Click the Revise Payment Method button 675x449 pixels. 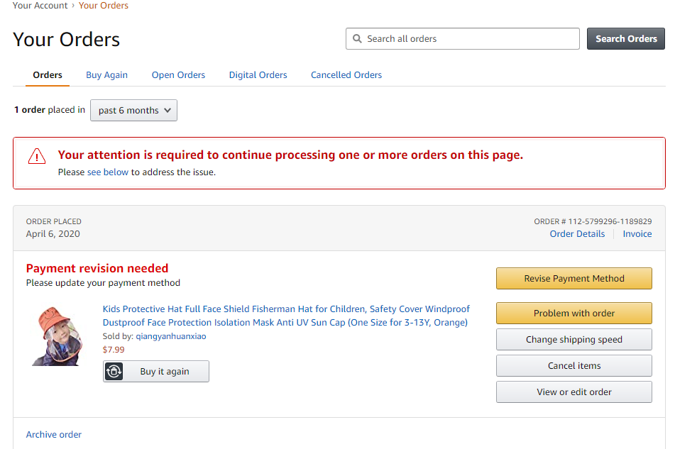pos(574,278)
